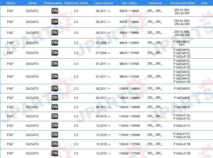Select the Rodzaj paliwa column header

click(53, 3)
